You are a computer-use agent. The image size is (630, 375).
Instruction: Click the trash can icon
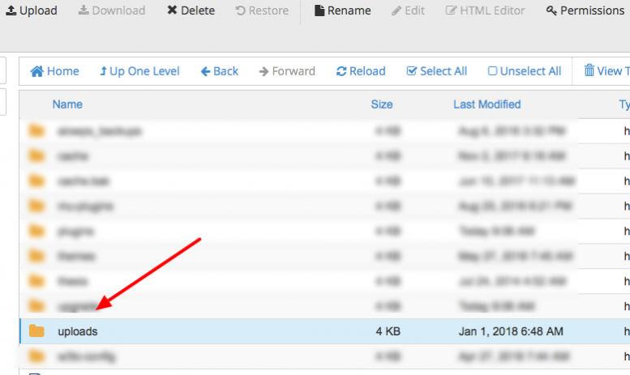pos(589,70)
